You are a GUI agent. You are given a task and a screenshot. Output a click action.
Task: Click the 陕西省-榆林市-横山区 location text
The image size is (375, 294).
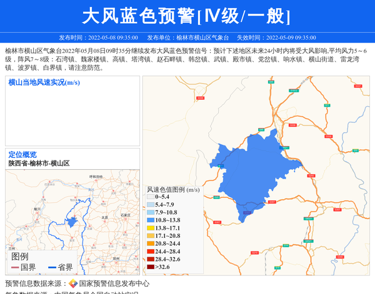(39, 164)
